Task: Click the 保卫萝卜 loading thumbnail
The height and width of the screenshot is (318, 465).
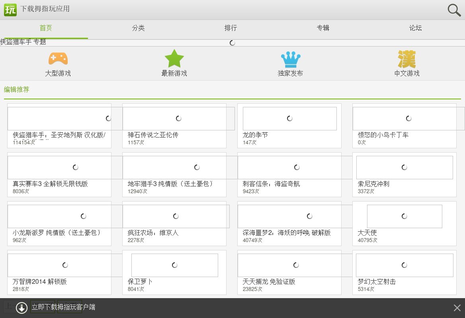Action: [x=174, y=265]
